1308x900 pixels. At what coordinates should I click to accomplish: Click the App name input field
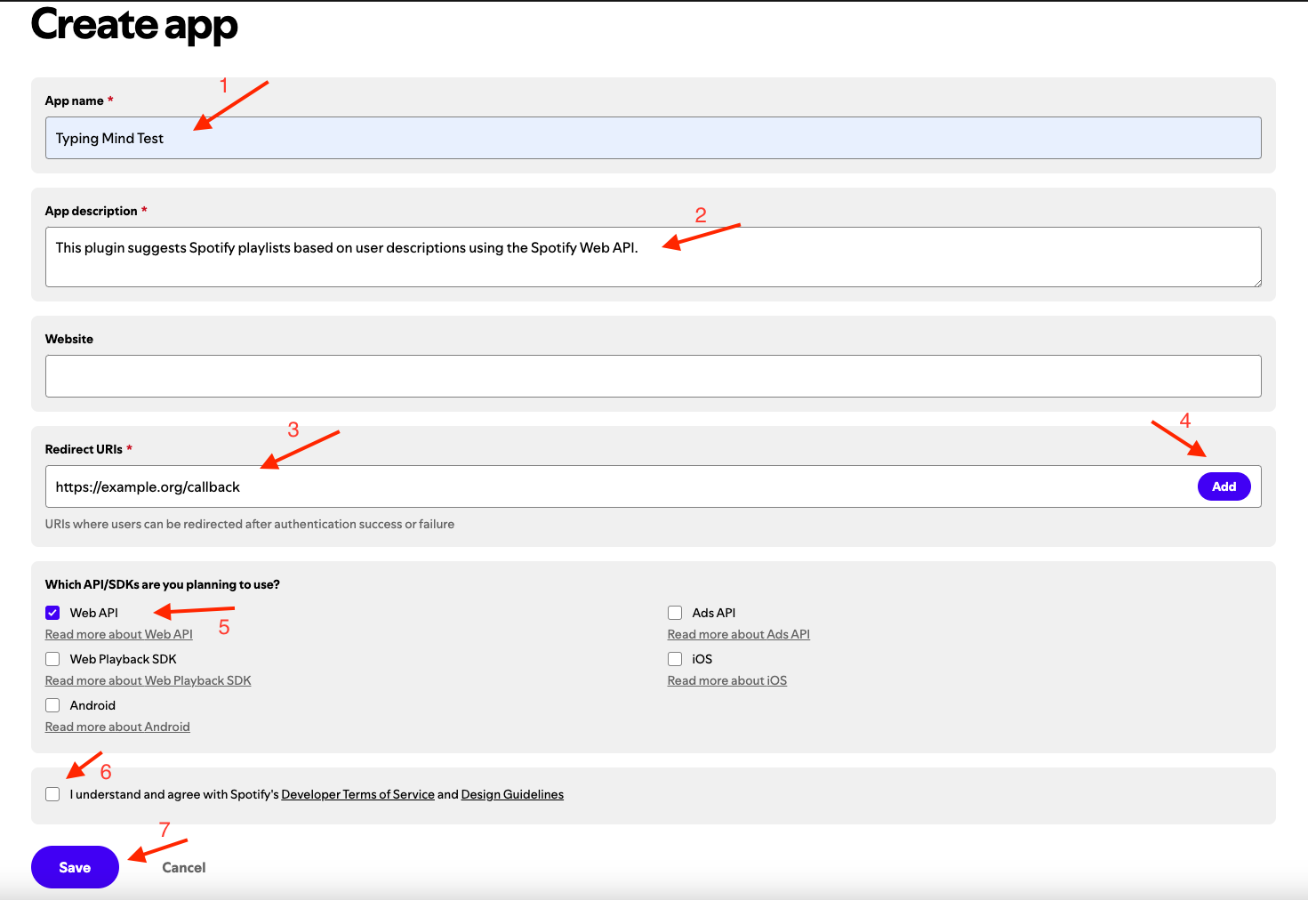pos(653,138)
